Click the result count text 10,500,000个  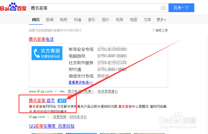tap(73, 31)
